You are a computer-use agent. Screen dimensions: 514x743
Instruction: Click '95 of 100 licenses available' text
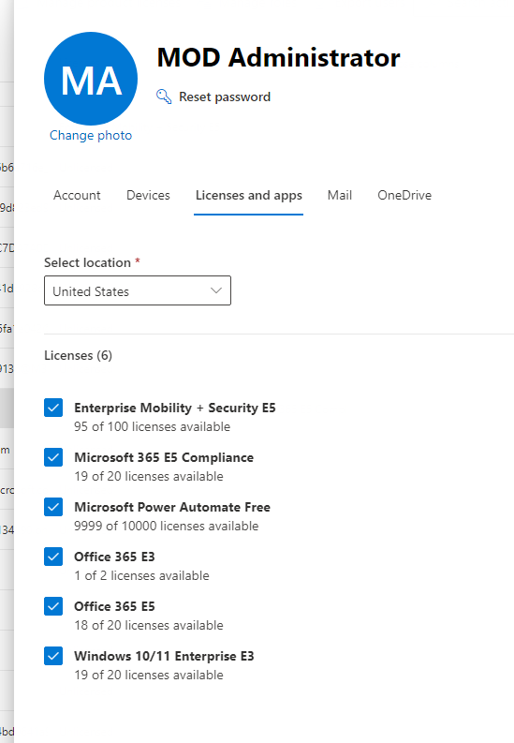[x=153, y=426]
